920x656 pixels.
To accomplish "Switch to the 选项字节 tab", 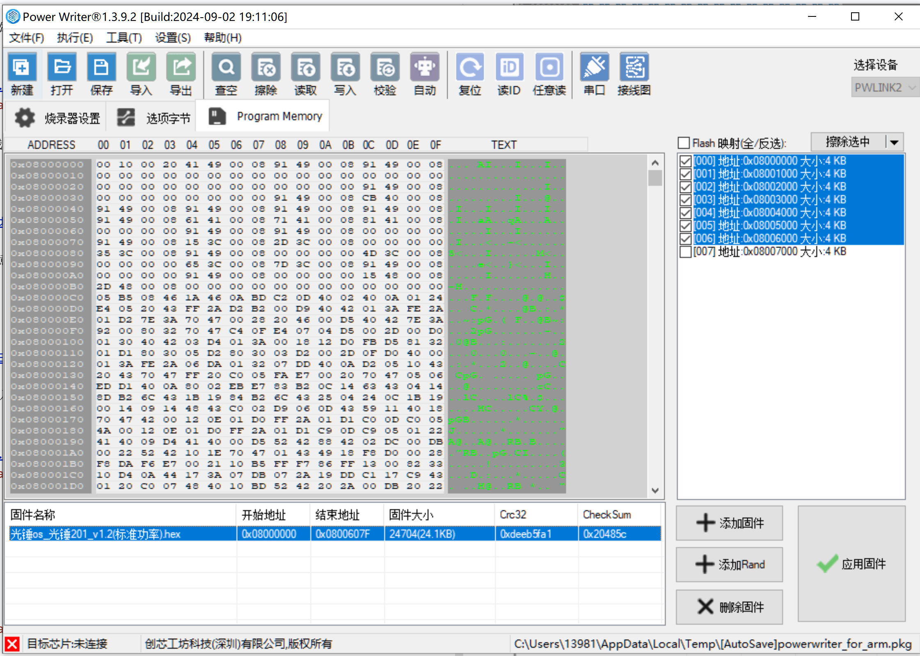I will click(x=153, y=118).
